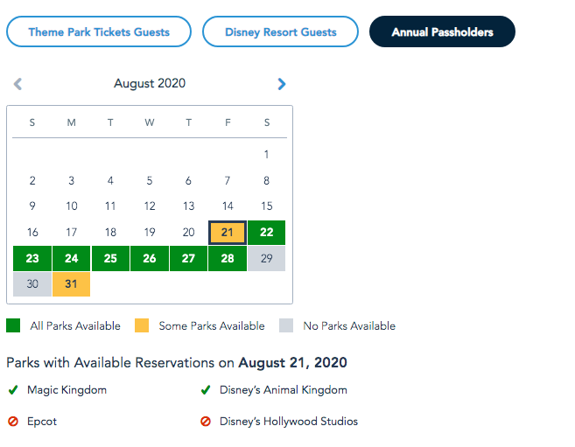Click yellow Some Parks Available legend swatch

(142, 325)
